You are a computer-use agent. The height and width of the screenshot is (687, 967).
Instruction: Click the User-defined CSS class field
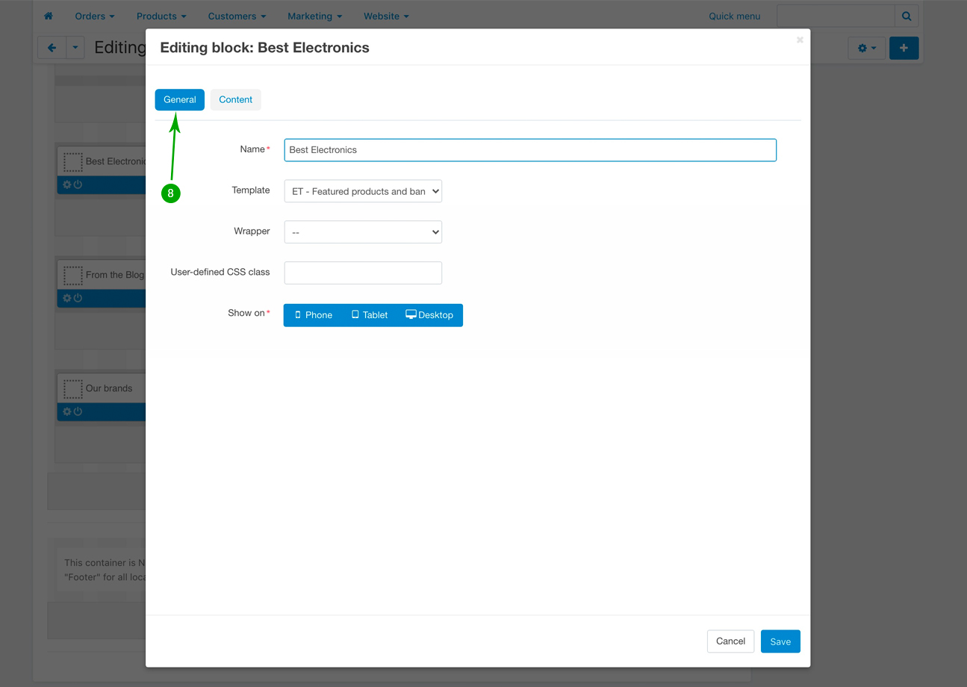click(x=363, y=273)
